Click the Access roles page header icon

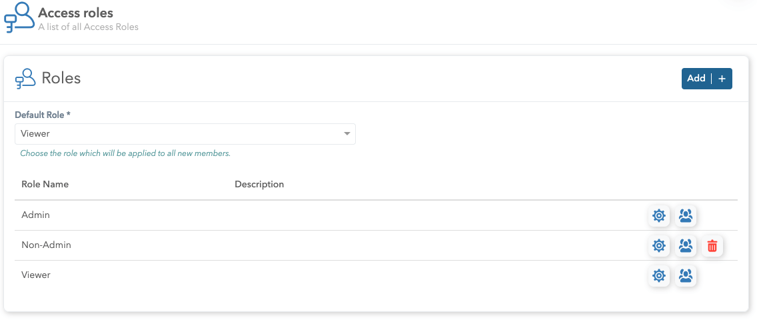click(19, 17)
